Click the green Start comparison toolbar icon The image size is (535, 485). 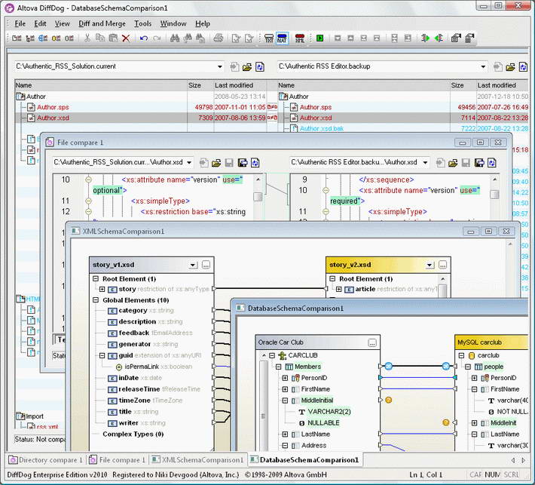pos(320,38)
